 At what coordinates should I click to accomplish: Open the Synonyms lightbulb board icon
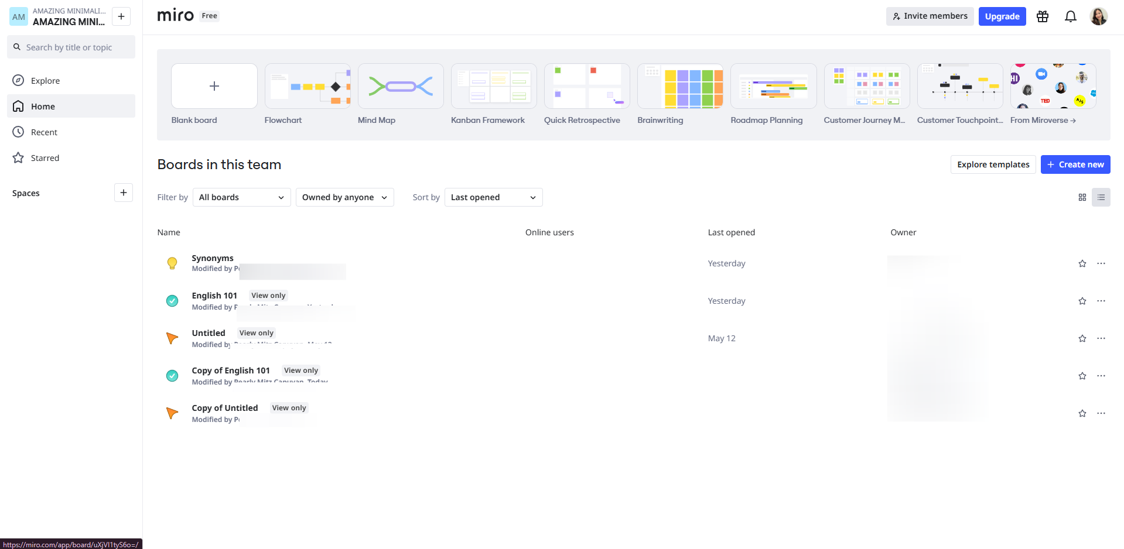tap(172, 263)
